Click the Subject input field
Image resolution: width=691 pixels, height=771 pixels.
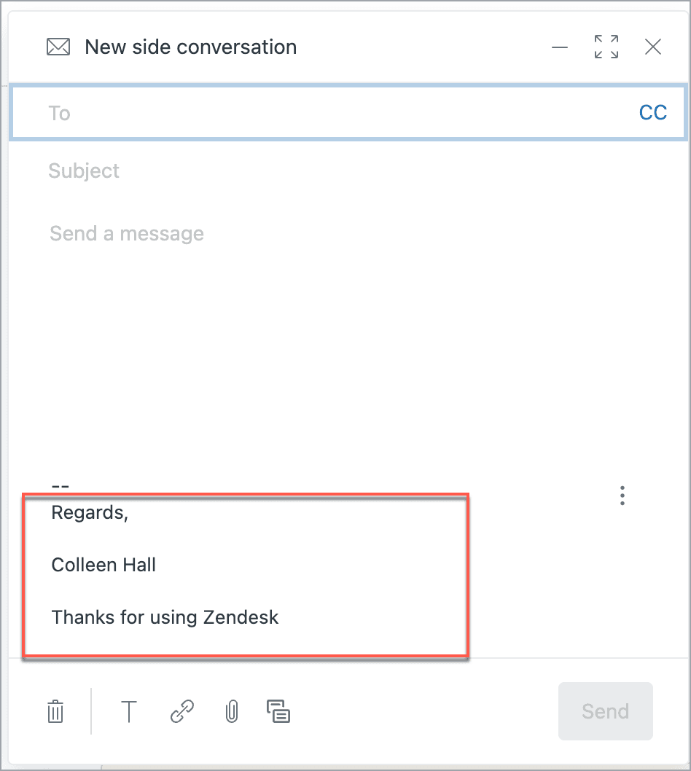(x=292, y=171)
